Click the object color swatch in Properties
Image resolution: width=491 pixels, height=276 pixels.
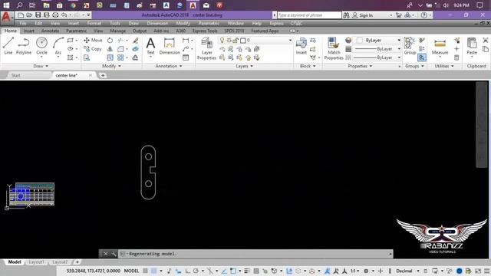pos(360,41)
